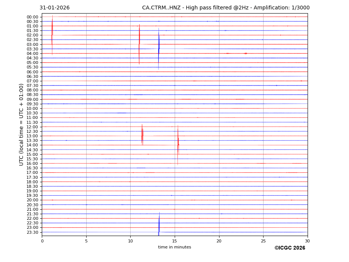Click the 0 minute x-axis tick label
The width and height of the screenshot is (349, 262).
(x=42, y=241)
